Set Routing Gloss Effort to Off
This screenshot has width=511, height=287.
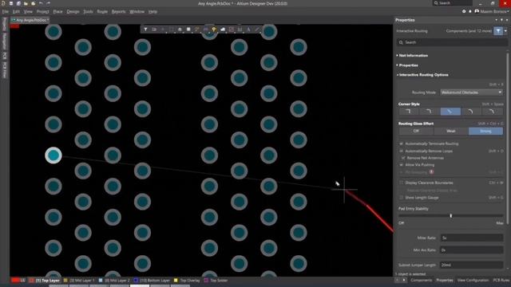416,131
